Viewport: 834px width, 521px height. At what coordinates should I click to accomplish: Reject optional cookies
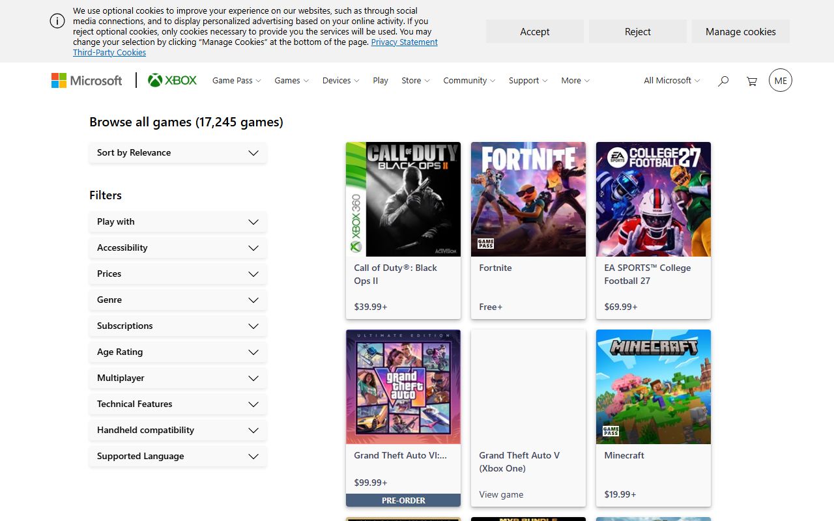638,31
